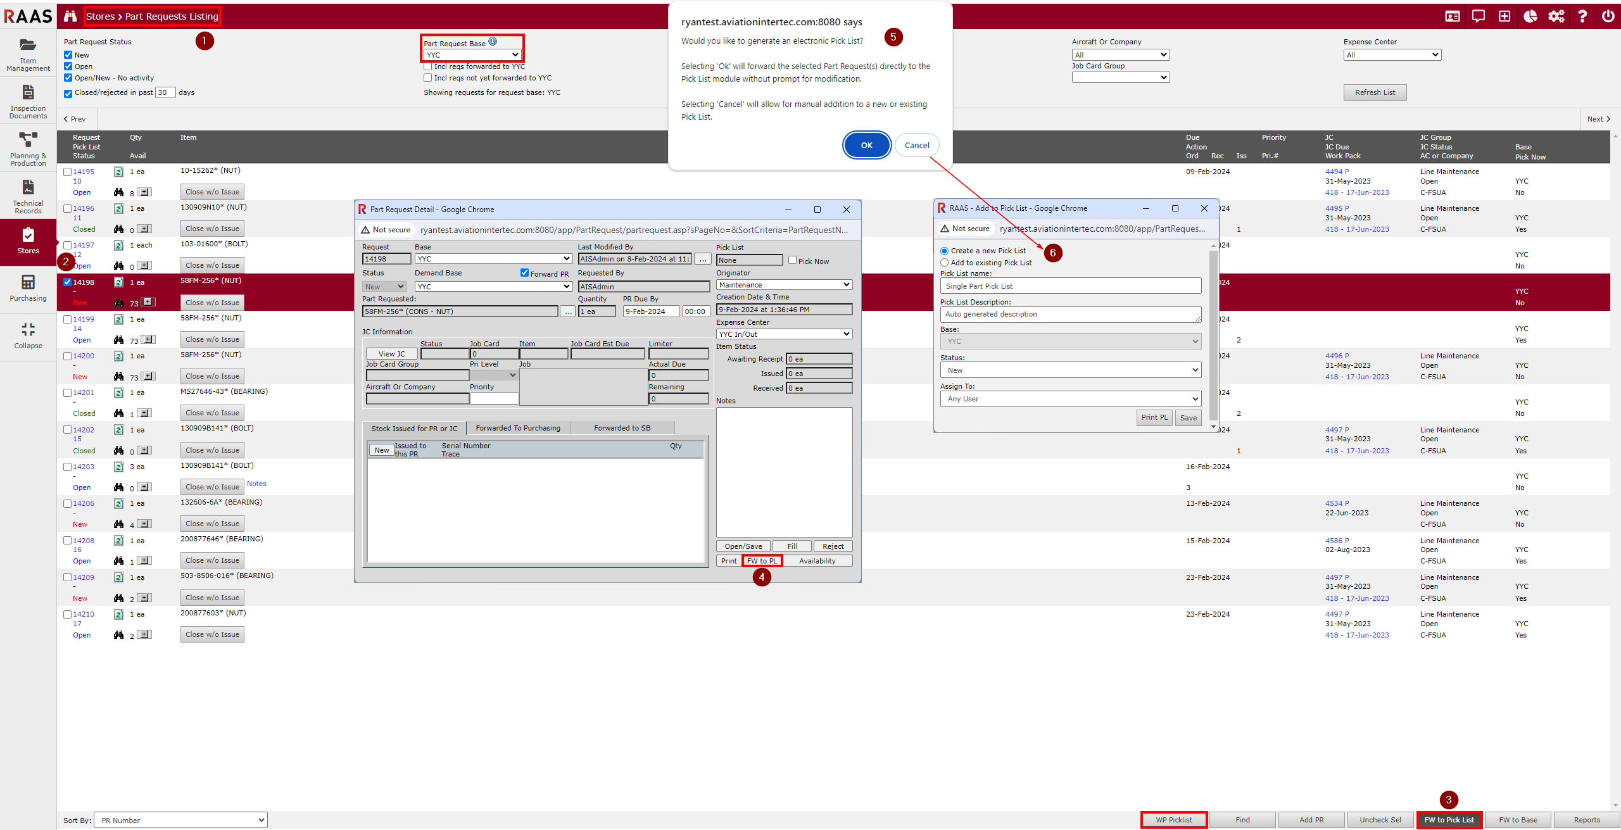Switch to the Forwarded to SB tab
1621x830 pixels.
pos(622,428)
